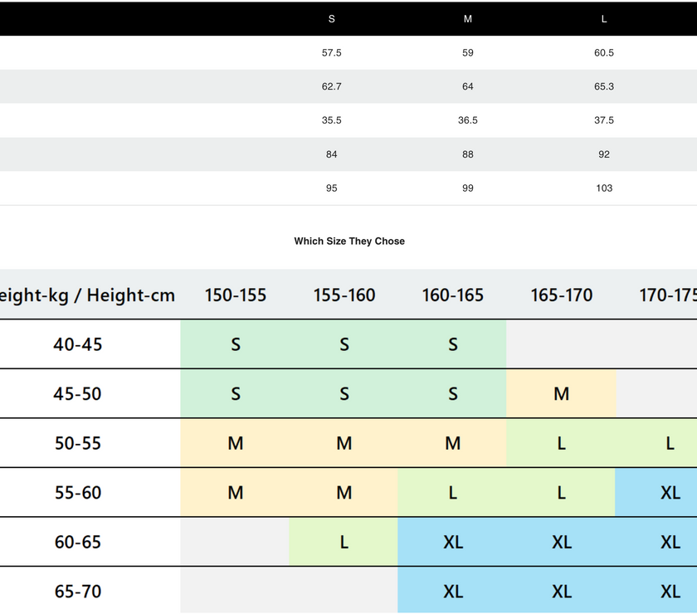Click the blue XL cell in 55-60 row
The image size is (697, 614).
[670, 493]
